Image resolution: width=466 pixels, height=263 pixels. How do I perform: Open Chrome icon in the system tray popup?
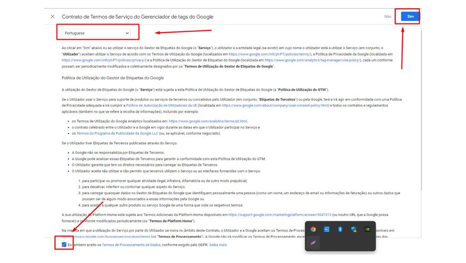tap(313, 229)
